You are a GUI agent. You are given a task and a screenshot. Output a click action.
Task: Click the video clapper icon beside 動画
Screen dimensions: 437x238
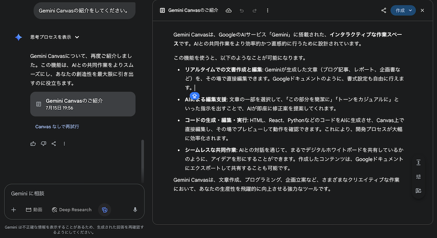28,210
